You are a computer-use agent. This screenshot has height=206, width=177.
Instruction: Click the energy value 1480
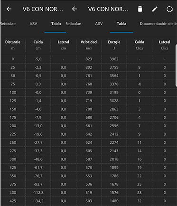tap(114, 201)
